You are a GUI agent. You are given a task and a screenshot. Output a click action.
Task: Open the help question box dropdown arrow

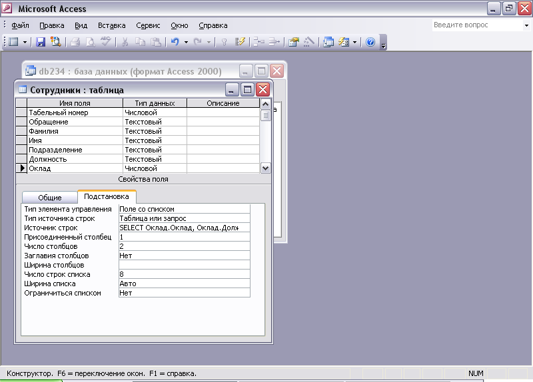[526, 25]
